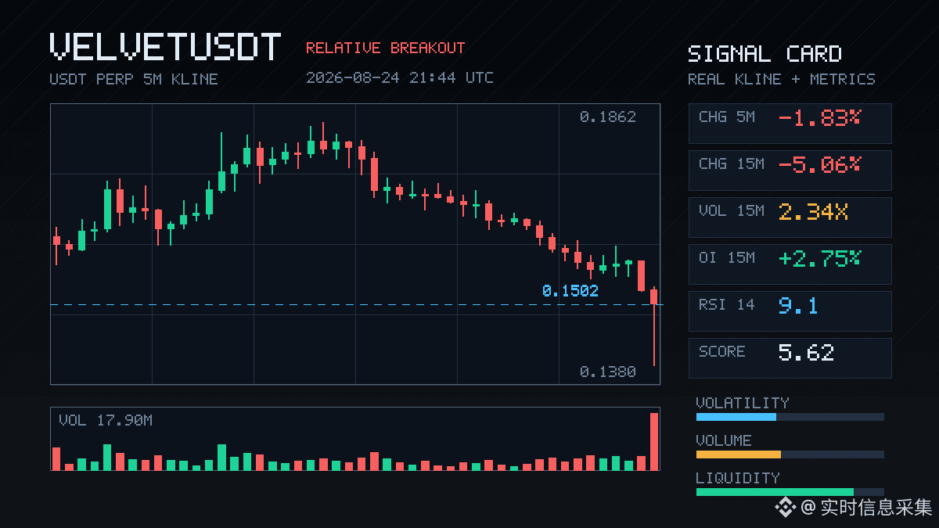The image size is (939, 528).
Task: Click the RSI 14 label
Action: 727,304
